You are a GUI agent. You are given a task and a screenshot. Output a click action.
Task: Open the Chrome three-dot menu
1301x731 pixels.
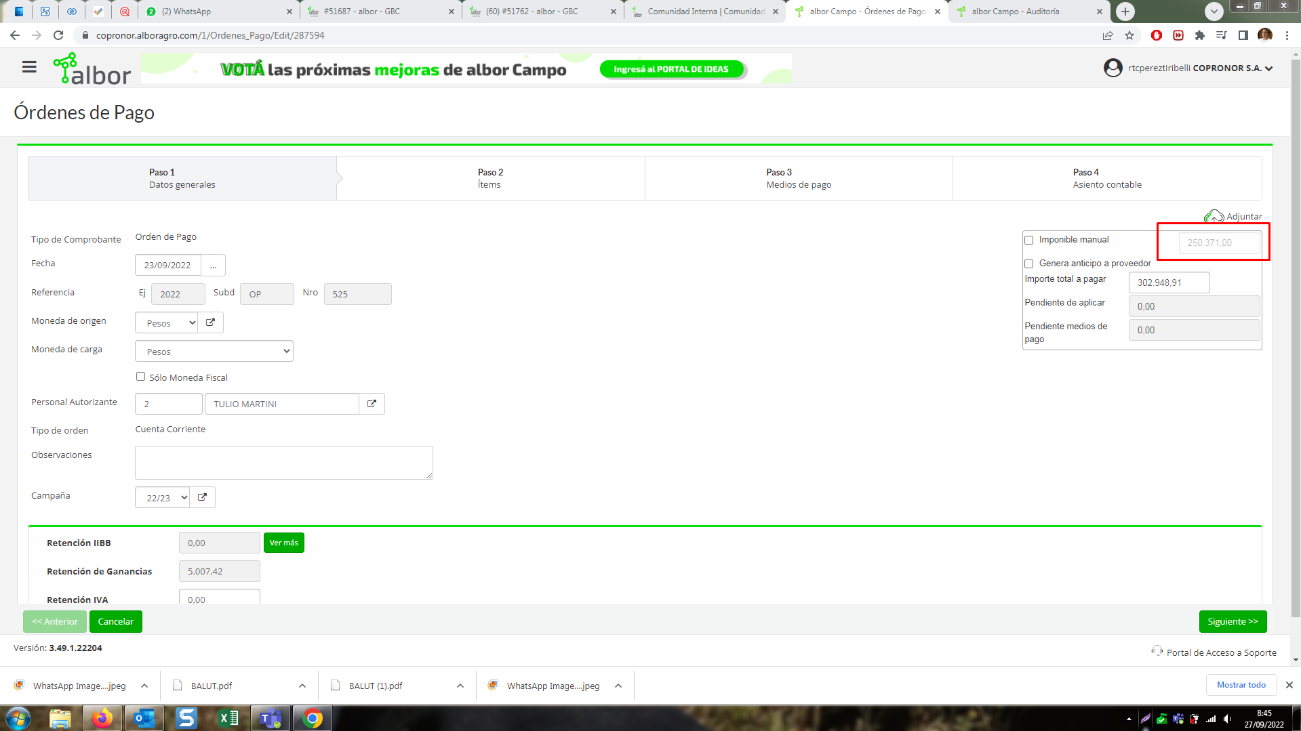(1287, 35)
